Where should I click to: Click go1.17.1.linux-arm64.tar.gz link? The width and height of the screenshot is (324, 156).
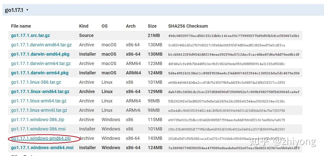pos(39,101)
